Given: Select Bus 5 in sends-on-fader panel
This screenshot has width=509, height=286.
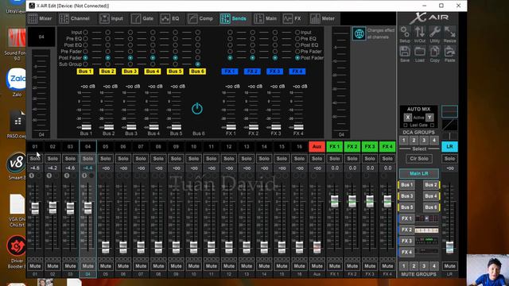Looking at the screenshot, I should coord(406,207).
